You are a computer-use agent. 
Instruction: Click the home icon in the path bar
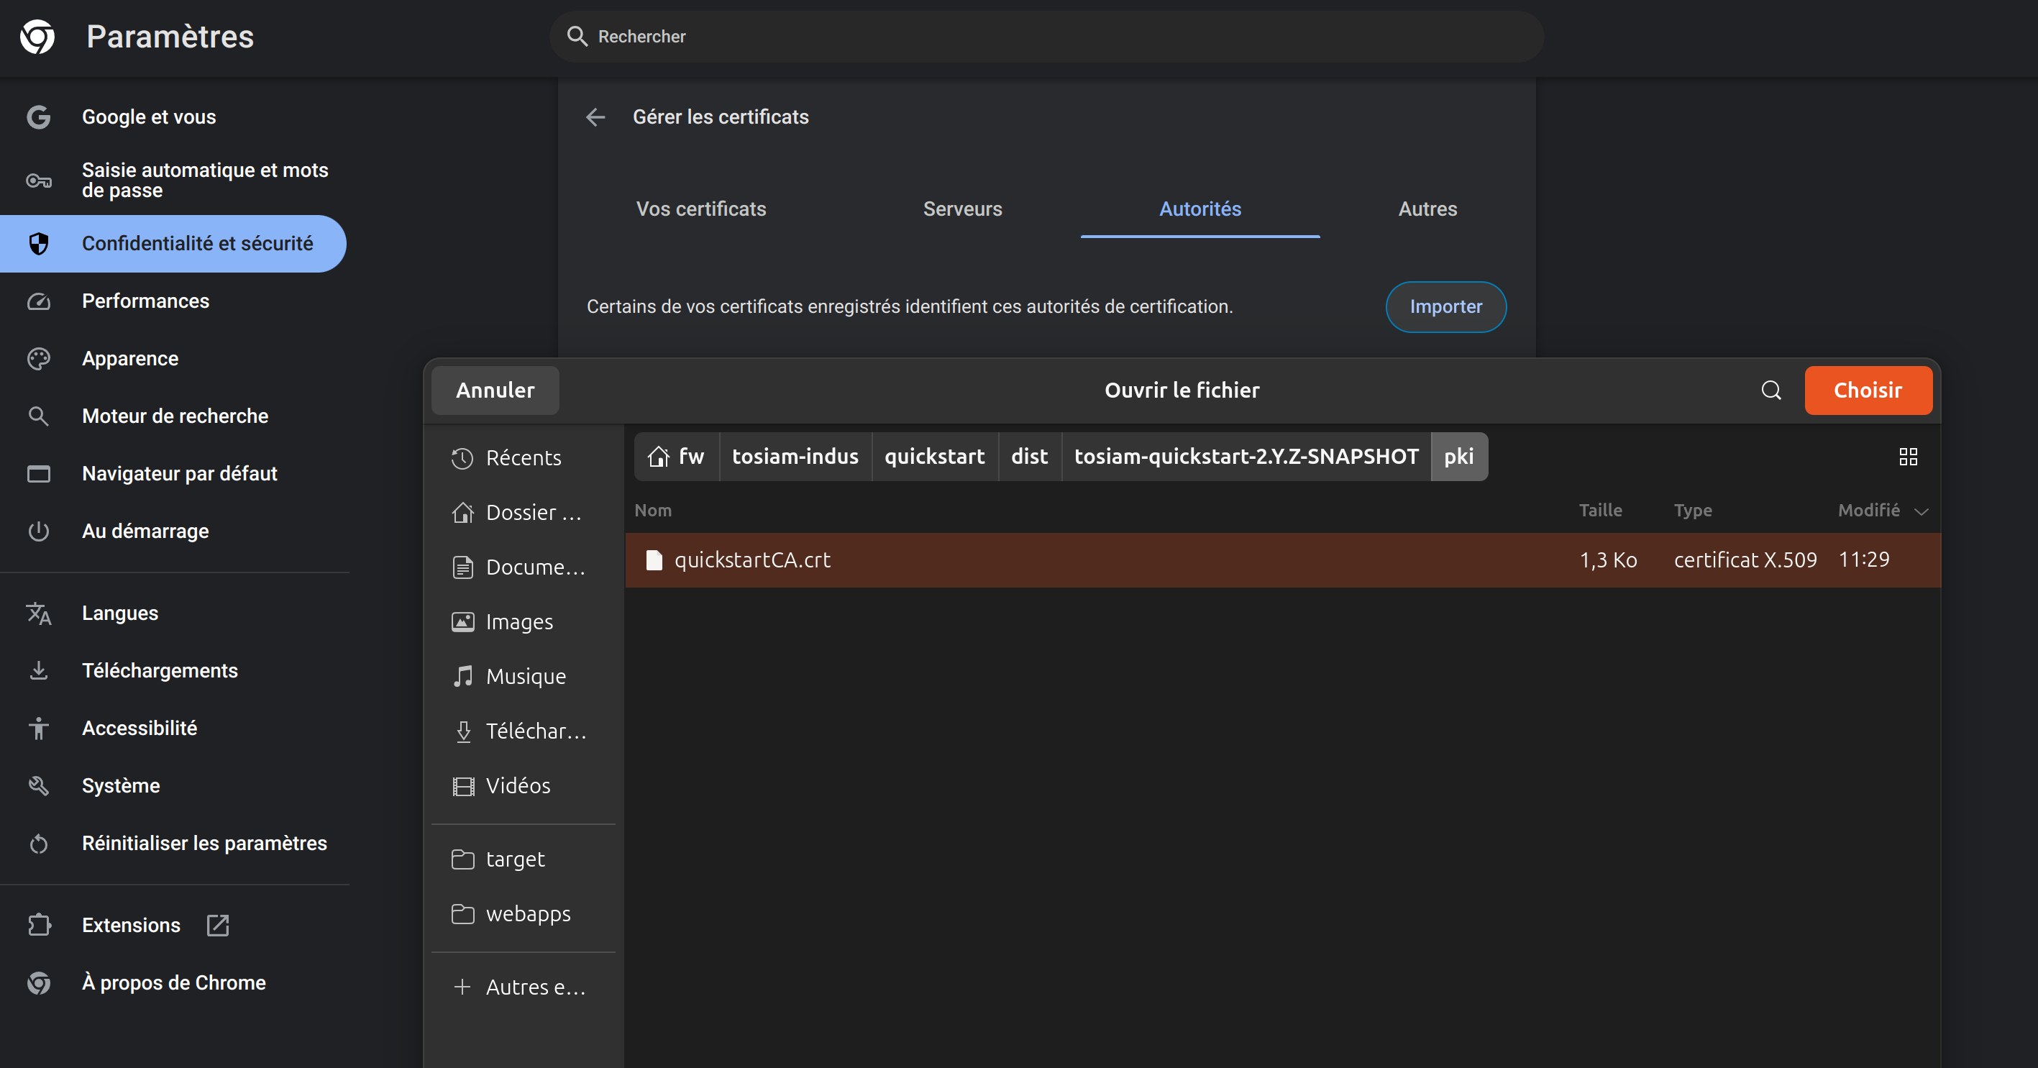coord(658,457)
